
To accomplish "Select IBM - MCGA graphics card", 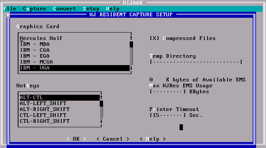I will (x=75, y=62).
